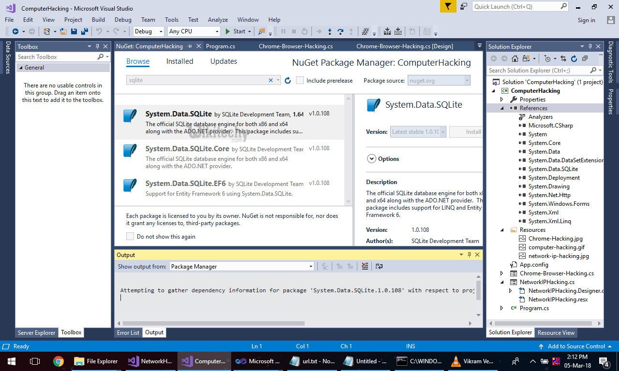Open the Show output from dropdown

click(x=242, y=266)
